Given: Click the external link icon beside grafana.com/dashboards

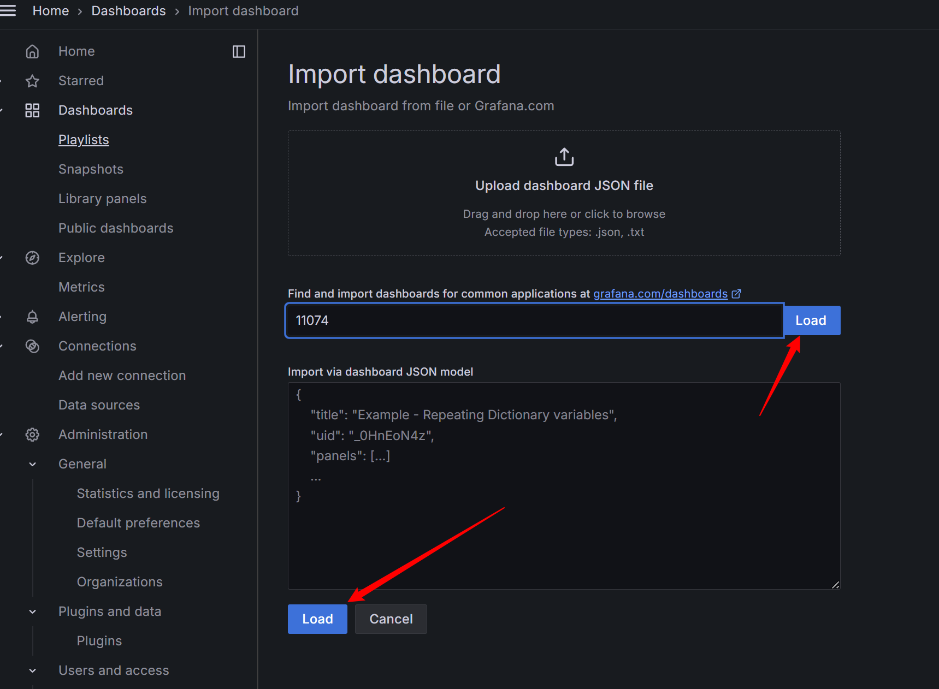Looking at the screenshot, I should tap(736, 294).
